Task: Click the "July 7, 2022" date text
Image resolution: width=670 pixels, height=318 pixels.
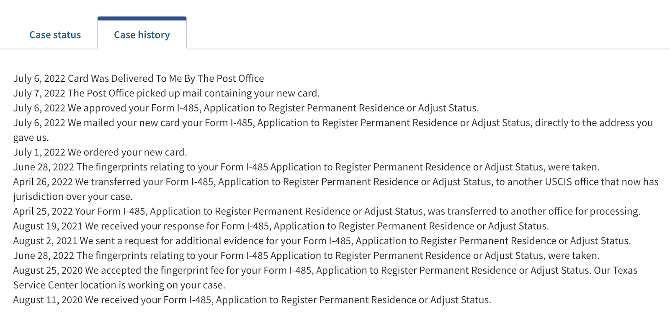Action: tap(39, 93)
